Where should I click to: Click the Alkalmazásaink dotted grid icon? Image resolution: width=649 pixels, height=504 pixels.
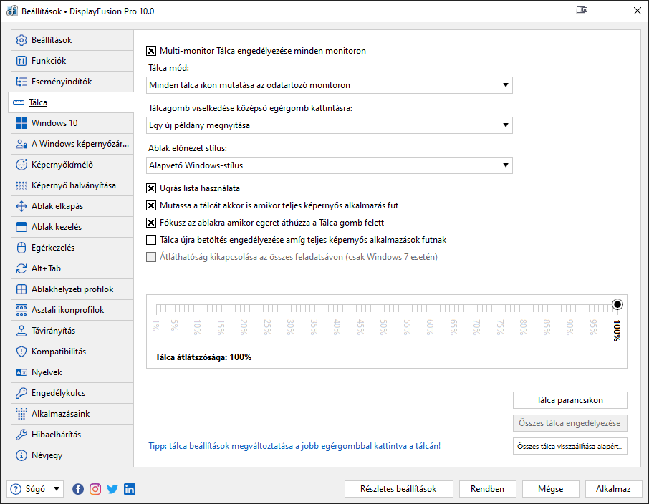(x=21, y=413)
